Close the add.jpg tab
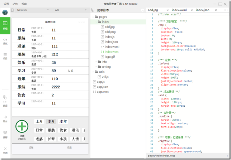 pos(168,10)
